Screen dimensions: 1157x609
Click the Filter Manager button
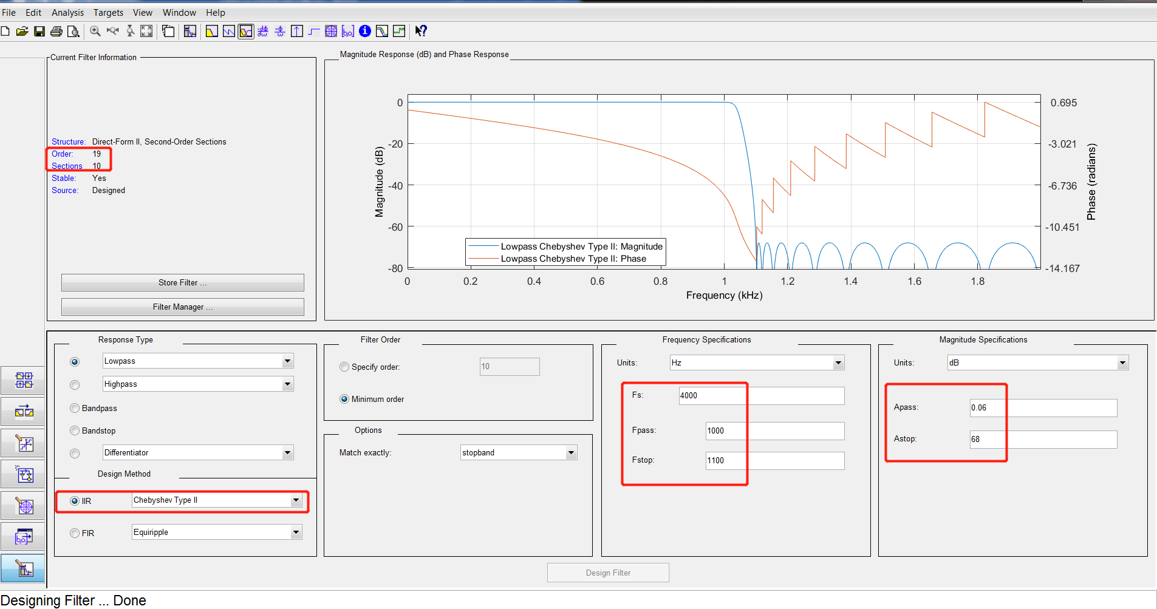182,307
